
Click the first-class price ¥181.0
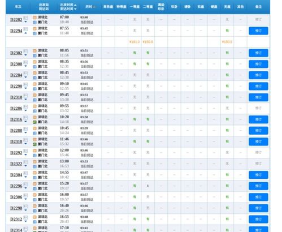[x=135, y=42]
